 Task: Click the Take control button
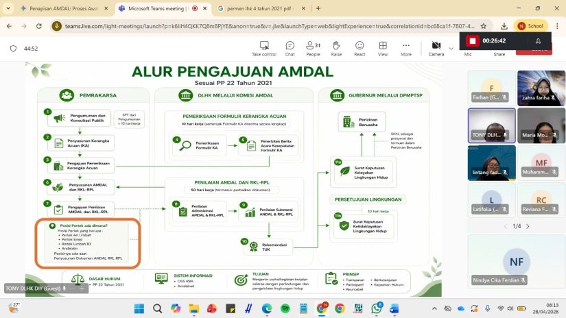tap(264, 49)
